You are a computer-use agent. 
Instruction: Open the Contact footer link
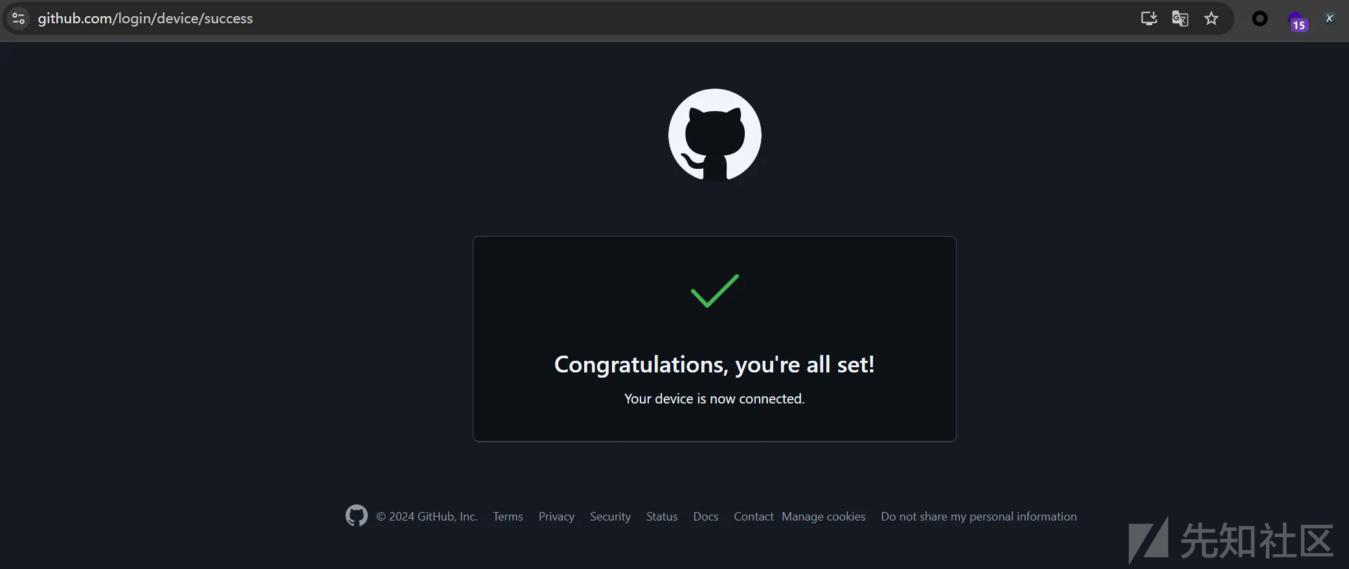click(754, 517)
